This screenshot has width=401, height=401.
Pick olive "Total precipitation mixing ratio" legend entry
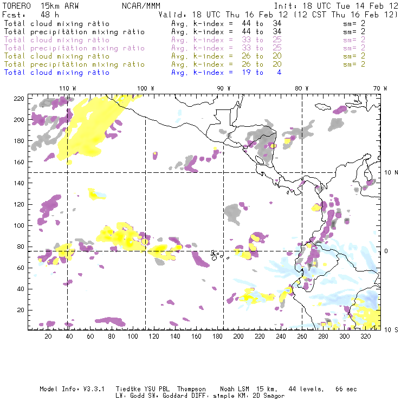click(x=74, y=64)
